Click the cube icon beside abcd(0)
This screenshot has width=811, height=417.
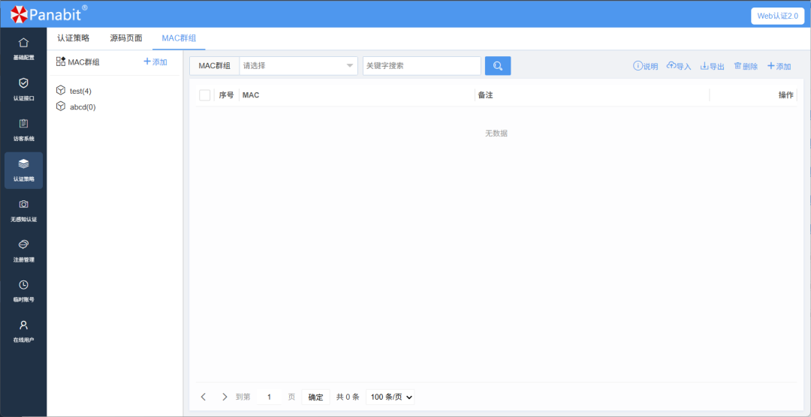[x=61, y=106]
